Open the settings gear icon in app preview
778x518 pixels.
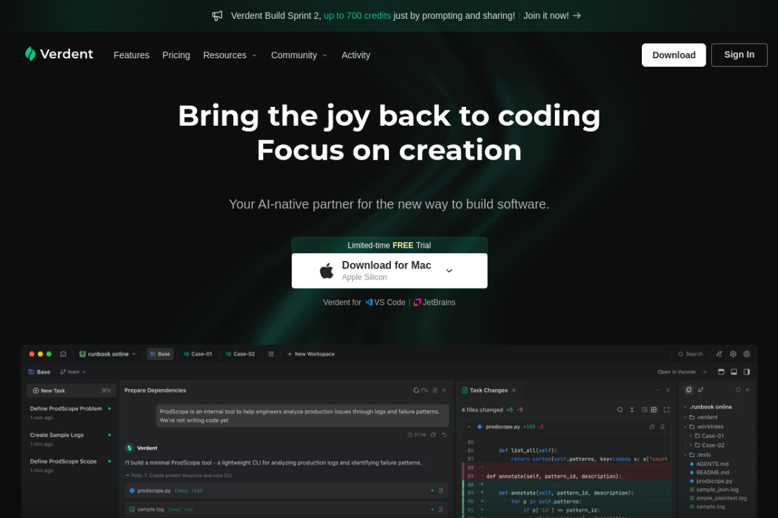[x=733, y=354]
